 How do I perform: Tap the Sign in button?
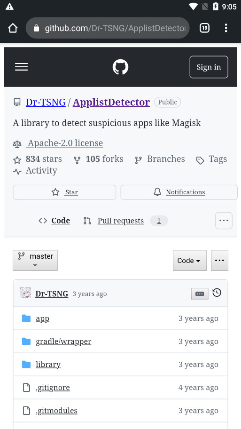point(209,67)
